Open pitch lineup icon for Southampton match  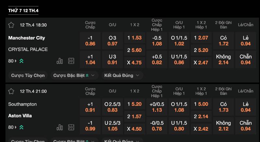[71, 127]
